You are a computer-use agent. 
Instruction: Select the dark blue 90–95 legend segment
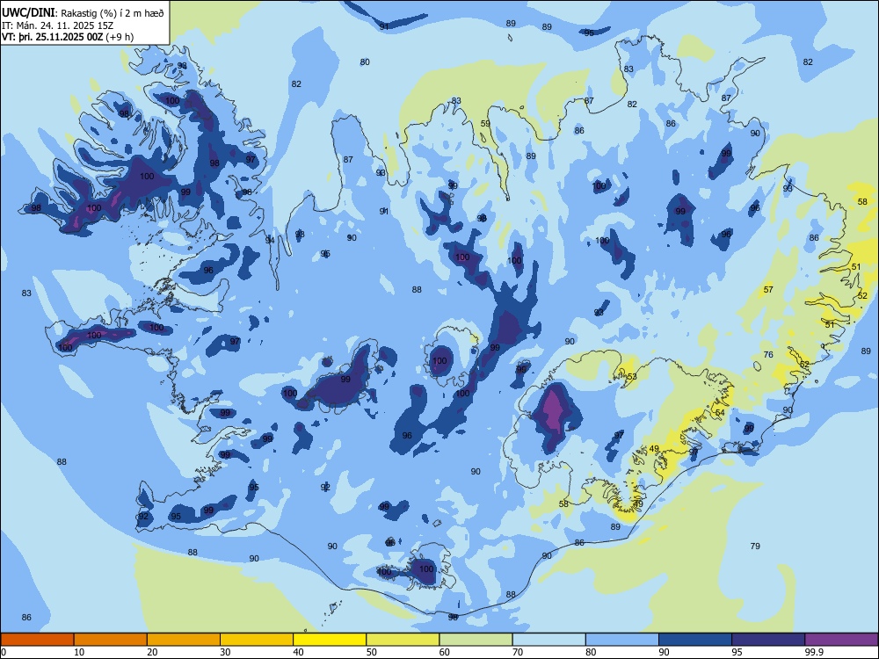point(695,640)
